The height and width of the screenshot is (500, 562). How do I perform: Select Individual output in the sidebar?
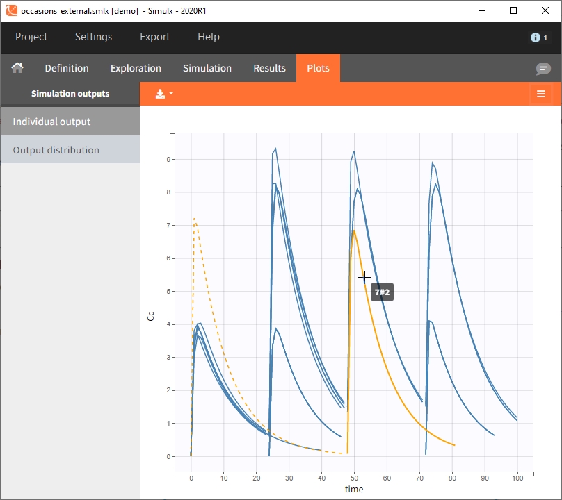coord(70,122)
